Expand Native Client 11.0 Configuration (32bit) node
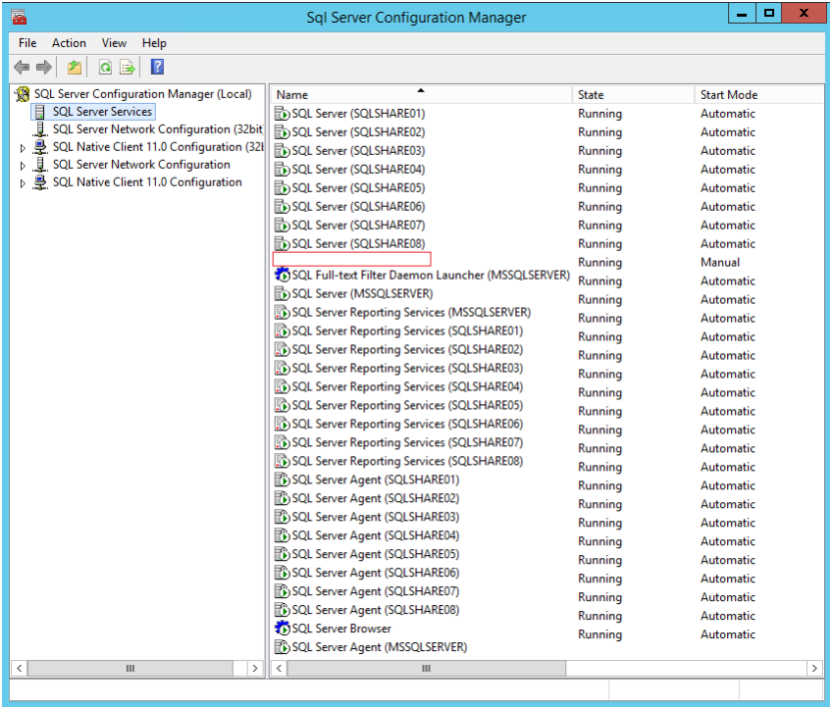The height and width of the screenshot is (709, 832). pos(22,148)
